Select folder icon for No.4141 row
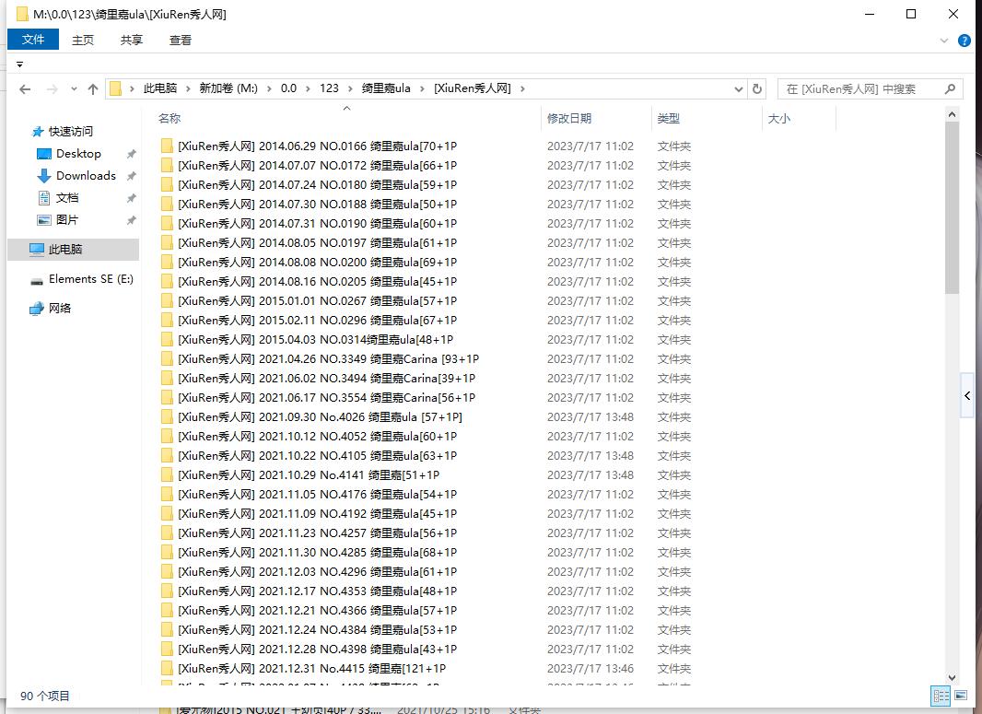 pos(167,475)
